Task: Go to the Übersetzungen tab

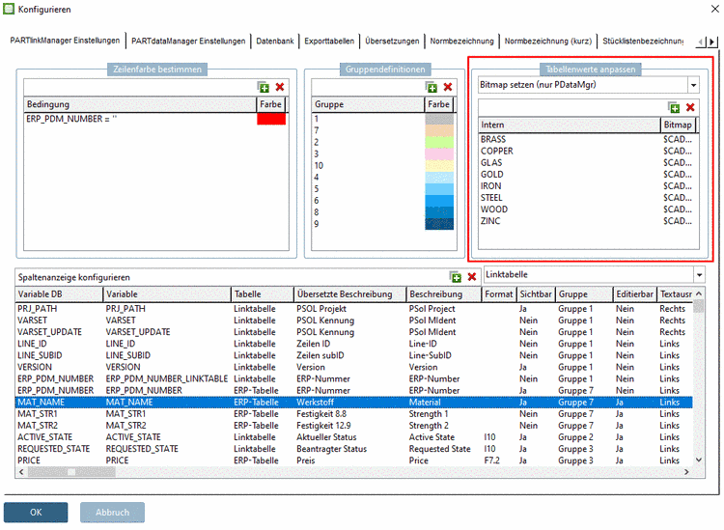Action: tap(391, 41)
